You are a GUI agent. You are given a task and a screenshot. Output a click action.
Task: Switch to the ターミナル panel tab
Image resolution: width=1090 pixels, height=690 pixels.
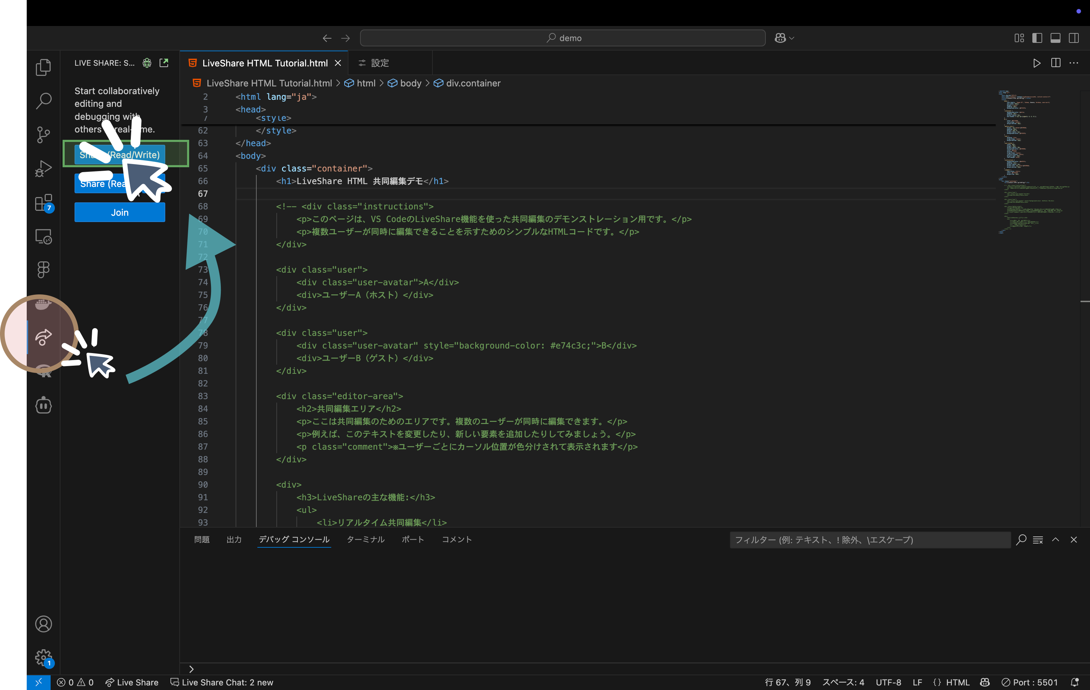point(366,539)
